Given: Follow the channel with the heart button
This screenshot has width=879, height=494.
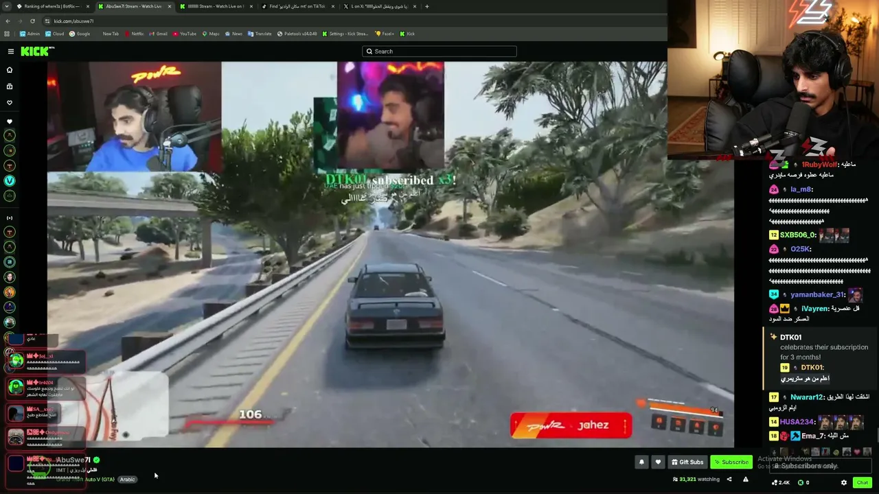Looking at the screenshot, I should pos(658,462).
